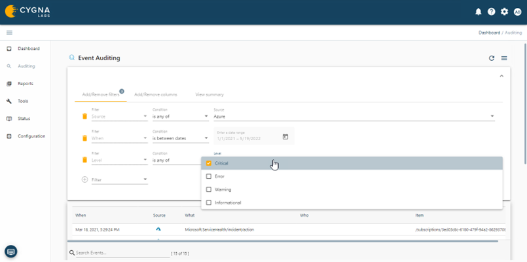The width and height of the screenshot is (527, 262).
Task: Click the Dashboard breadcrumb link
Action: coord(489,33)
